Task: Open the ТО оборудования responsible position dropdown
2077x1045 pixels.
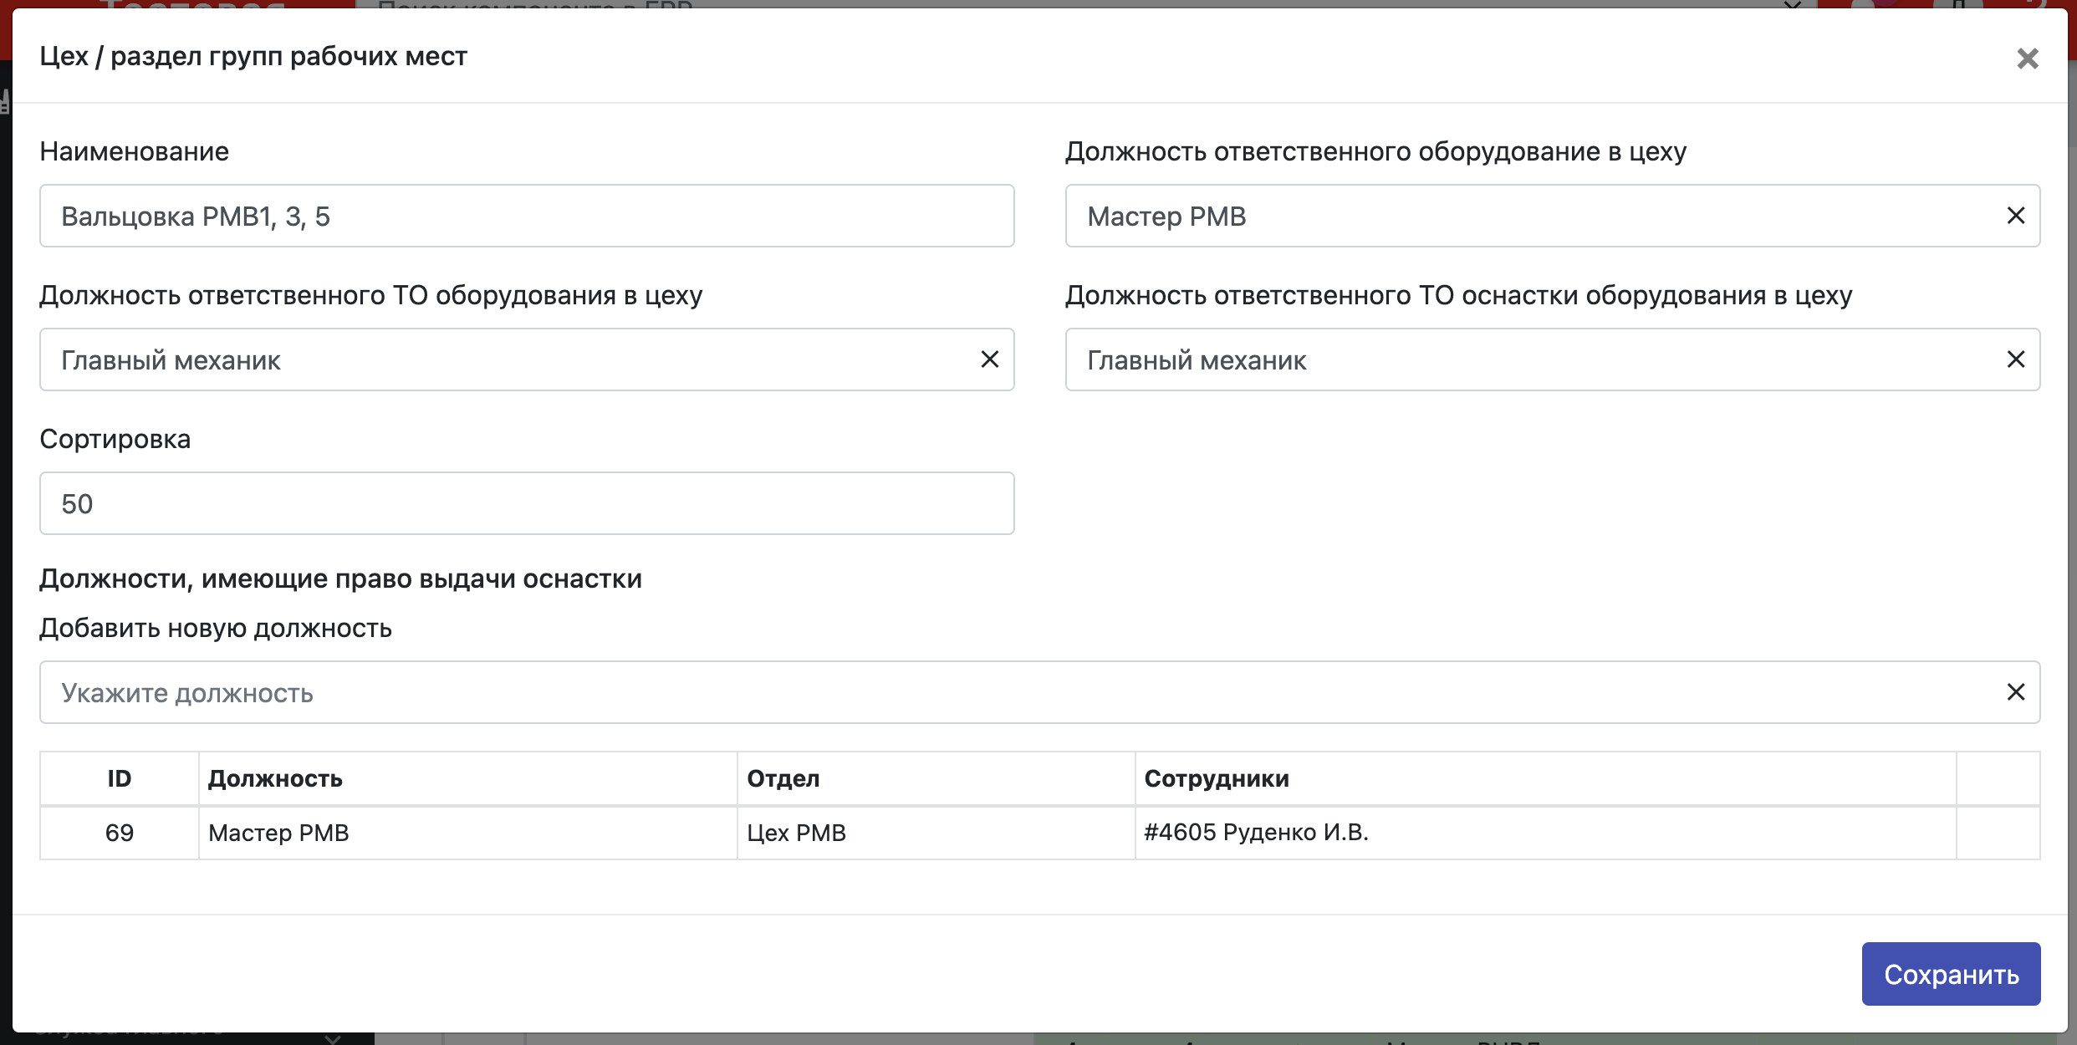Action: pyautogui.click(x=502, y=359)
